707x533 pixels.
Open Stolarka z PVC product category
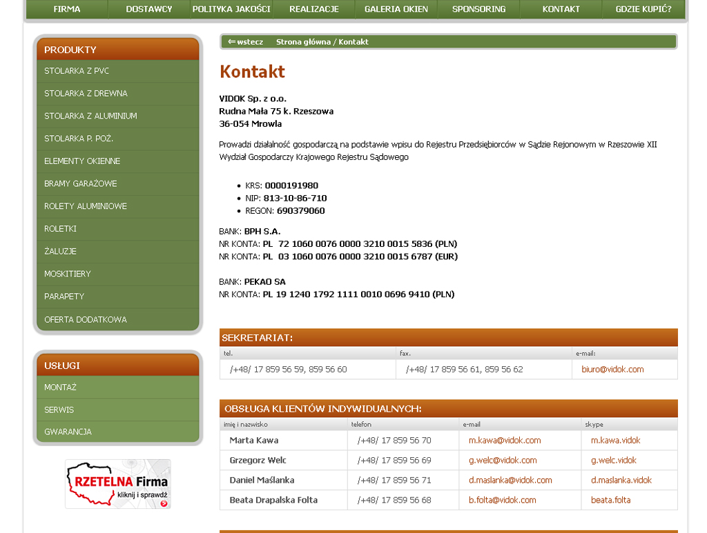coord(77,71)
